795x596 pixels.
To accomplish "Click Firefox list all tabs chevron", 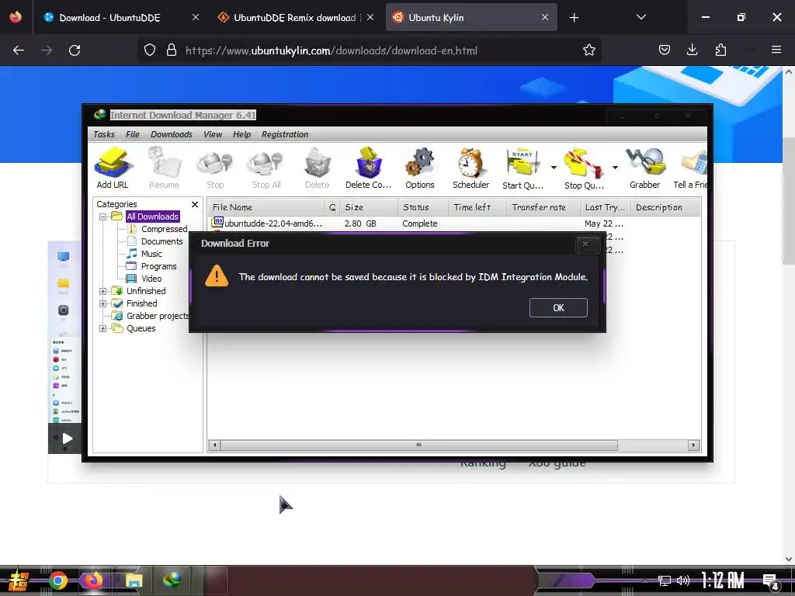I will pos(641,17).
